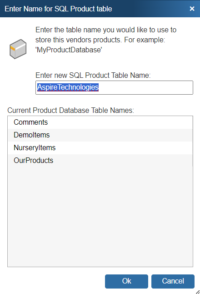The height and width of the screenshot is (294, 200).
Task: Click the 'Enter the table name' instruction line
Action: (106, 30)
